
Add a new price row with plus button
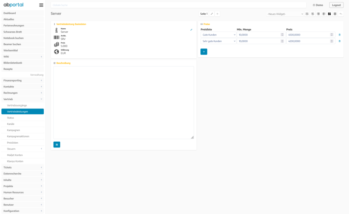204,52
